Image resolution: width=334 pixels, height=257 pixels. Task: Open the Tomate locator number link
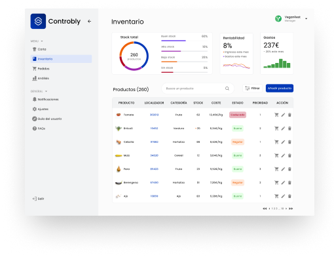pos(154,115)
